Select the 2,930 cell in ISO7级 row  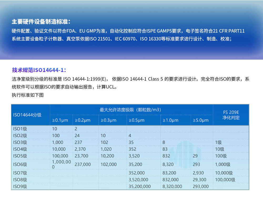(x=198, y=173)
